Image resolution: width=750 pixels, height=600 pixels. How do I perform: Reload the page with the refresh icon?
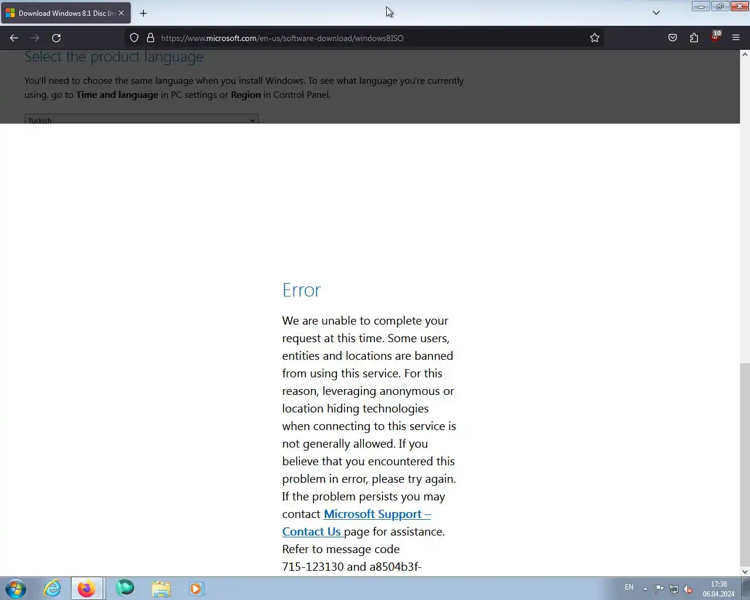56,38
